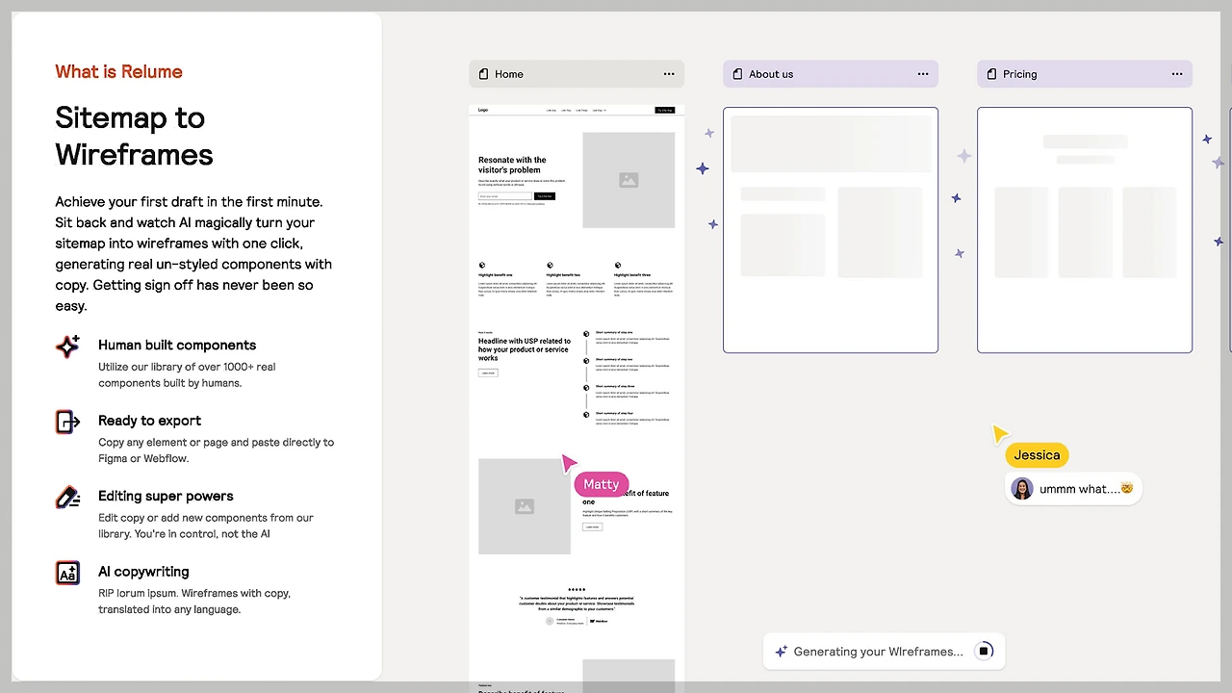Click the cube icon above Highlight benefit one
The width and height of the screenshot is (1232, 693).
point(482,265)
